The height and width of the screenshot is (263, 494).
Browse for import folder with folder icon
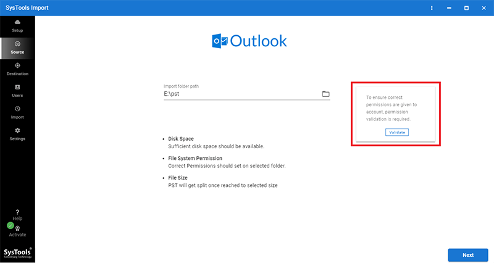pos(326,94)
